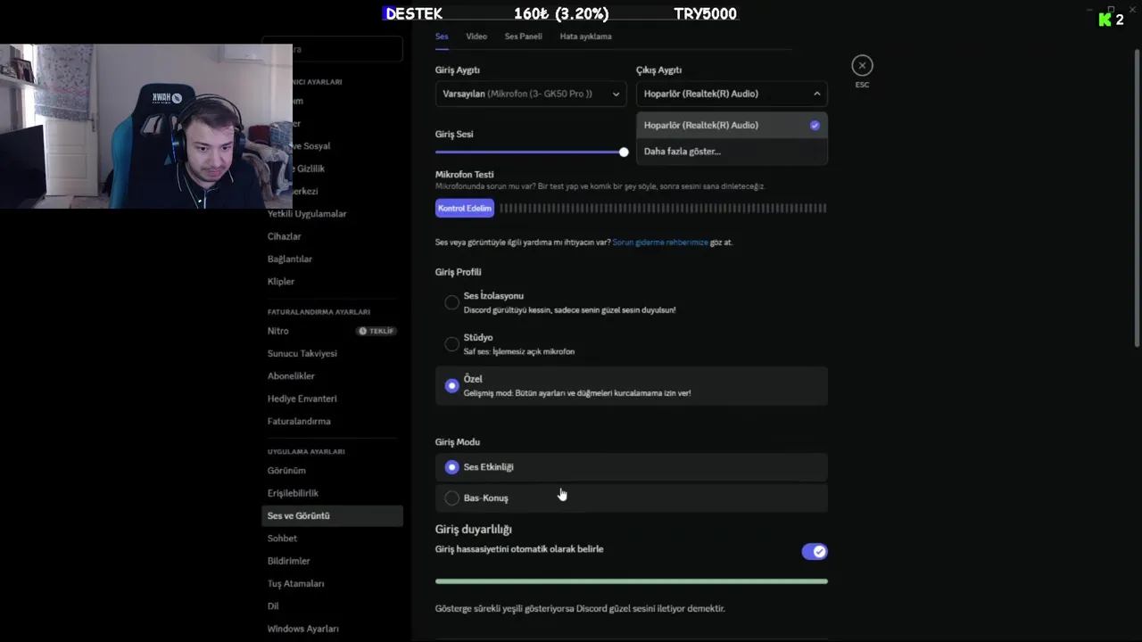
Task: Click the green sensitivity indicator bar
Action: 632,581
